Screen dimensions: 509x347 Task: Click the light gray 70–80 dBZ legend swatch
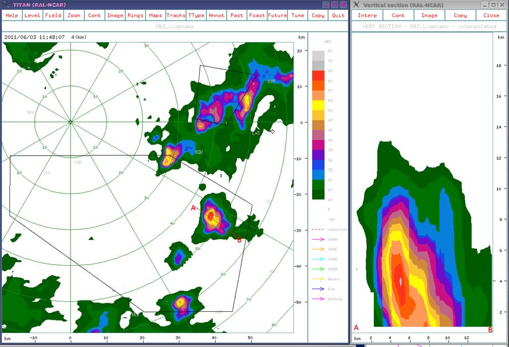pyautogui.click(x=318, y=56)
